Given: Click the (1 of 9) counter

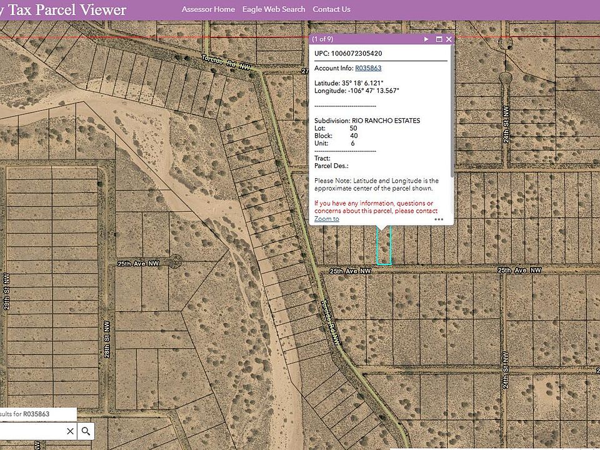Looking at the screenshot, I should pyautogui.click(x=322, y=39).
